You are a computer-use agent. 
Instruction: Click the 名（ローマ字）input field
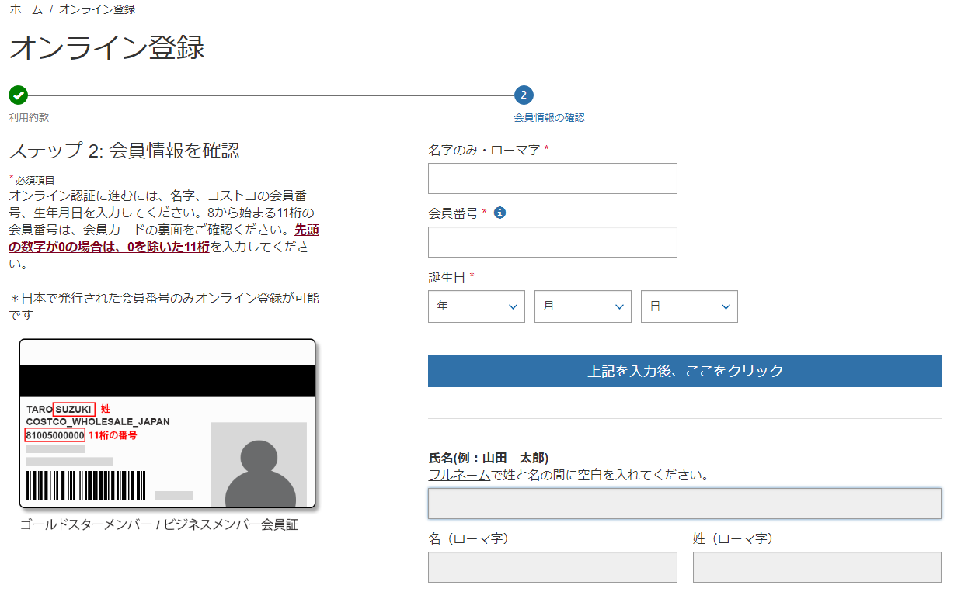(x=552, y=567)
